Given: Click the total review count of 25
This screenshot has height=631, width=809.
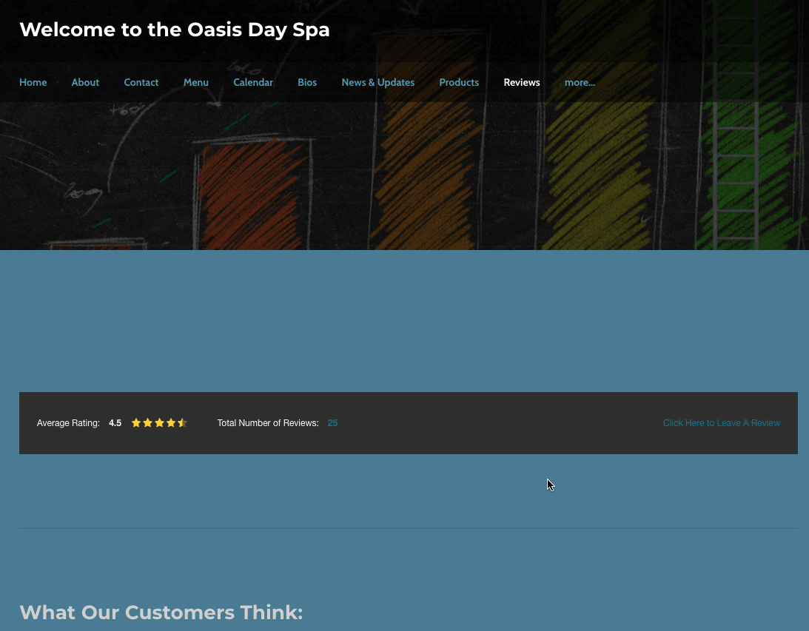Looking at the screenshot, I should 332,422.
